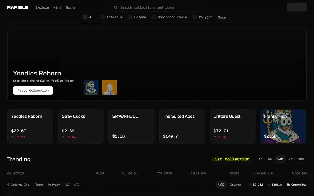The height and width of the screenshot is (196, 314).
Task: Open the Franky Fish king thumbnail in banner
Action: (x=91, y=87)
